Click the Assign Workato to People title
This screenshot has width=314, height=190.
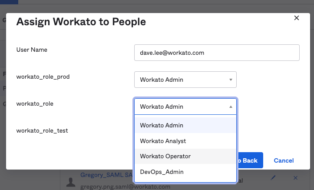coord(81,22)
